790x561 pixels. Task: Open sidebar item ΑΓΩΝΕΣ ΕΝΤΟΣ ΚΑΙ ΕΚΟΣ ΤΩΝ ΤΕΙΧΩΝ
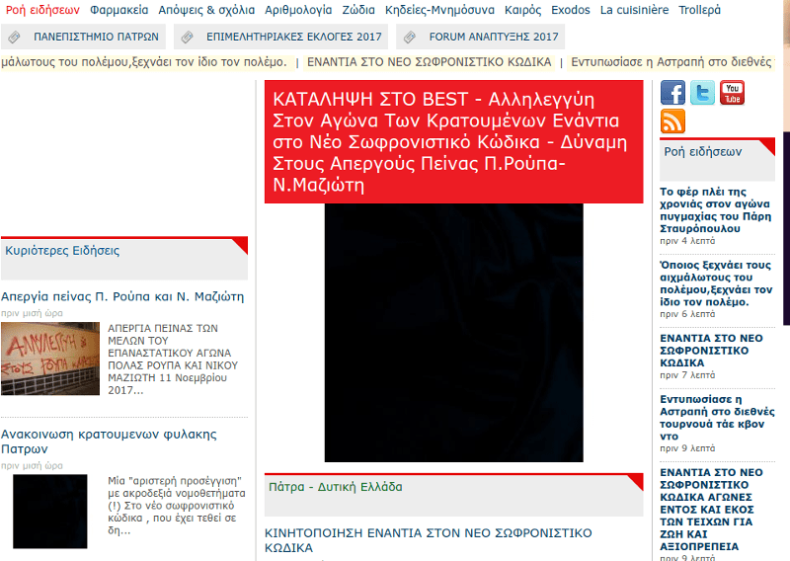(x=711, y=509)
